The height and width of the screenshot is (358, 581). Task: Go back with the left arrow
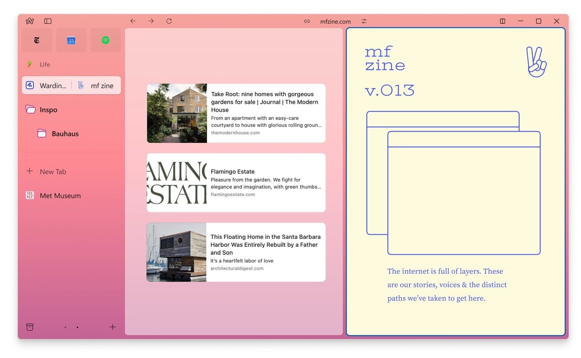(133, 21)
